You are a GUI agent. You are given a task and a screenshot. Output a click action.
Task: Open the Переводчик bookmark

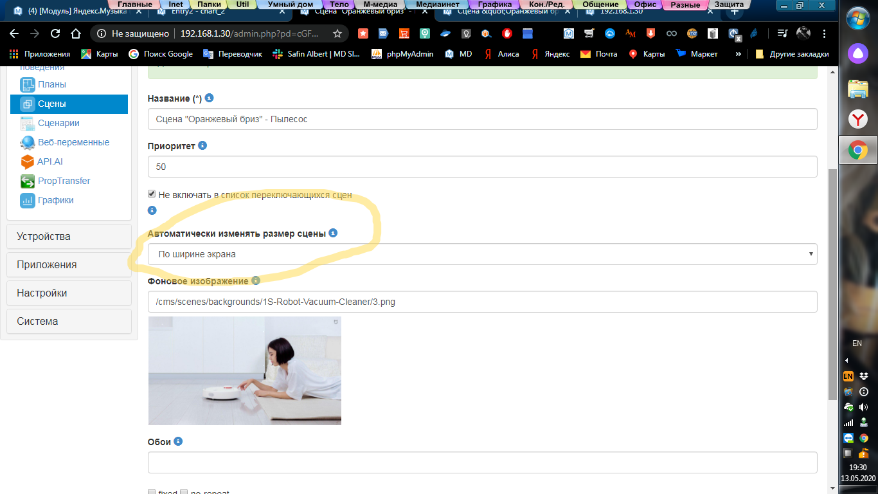[233, 54]
